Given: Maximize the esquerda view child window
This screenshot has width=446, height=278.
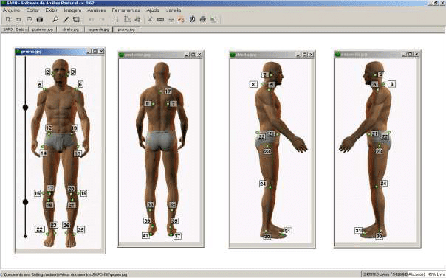Looking at the screenshot, I should [411, 54].
